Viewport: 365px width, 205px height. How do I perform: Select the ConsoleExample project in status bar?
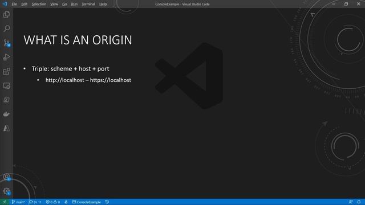coord(87,202)
